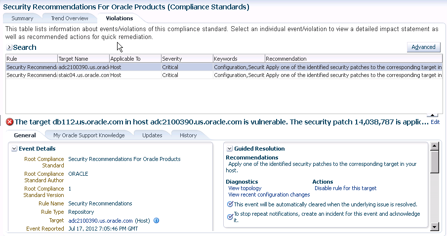Image resolution: width=447 pixels, height=236 pixels.
Task: Click the red critical error icon
Action: pyautogui.click(x=10, y=122)
